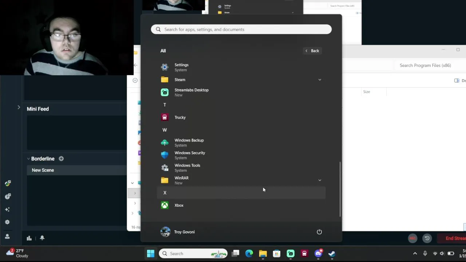Open Windows Security app
This screenshot has height=262, width=466.
pyautogui.click(x=241, y=155)
